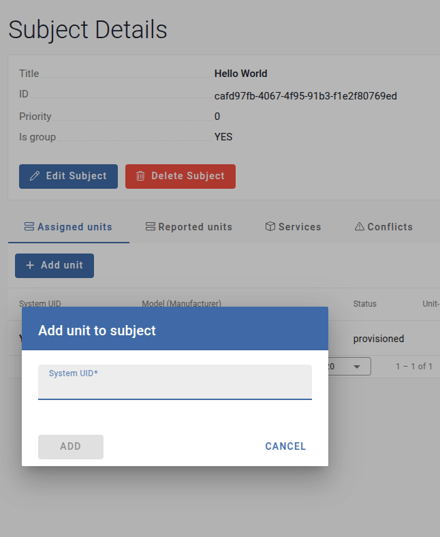Click the Delete Subject button label
The image size is (440, 537).
[187, 176]
